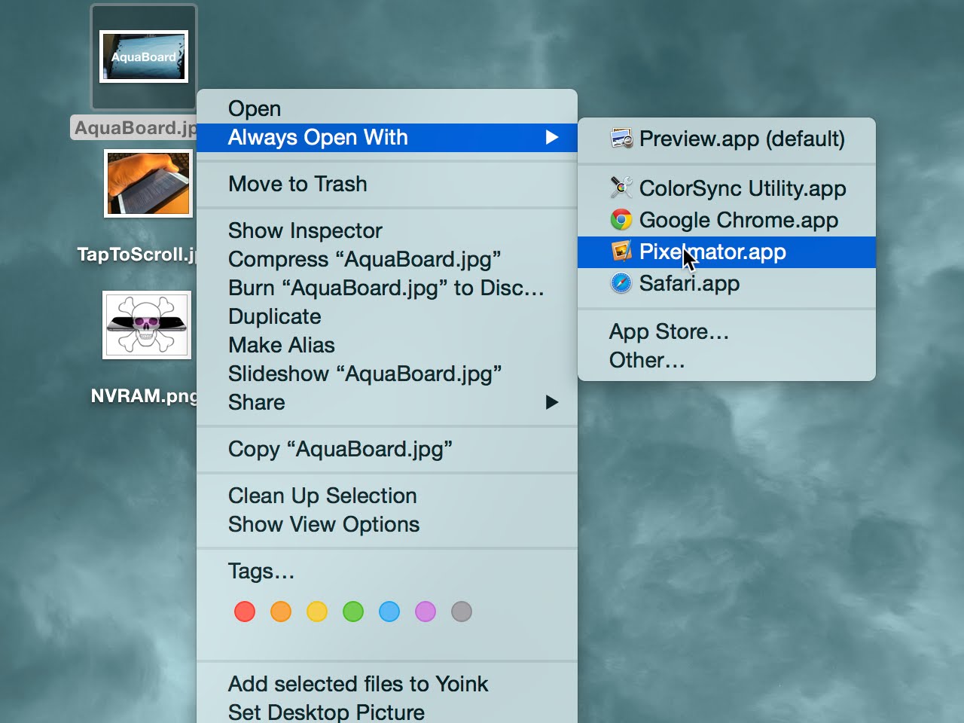The image size is (964, 723).
Task: Select the NVRAM.png skull image file
Action: (147, 325)
